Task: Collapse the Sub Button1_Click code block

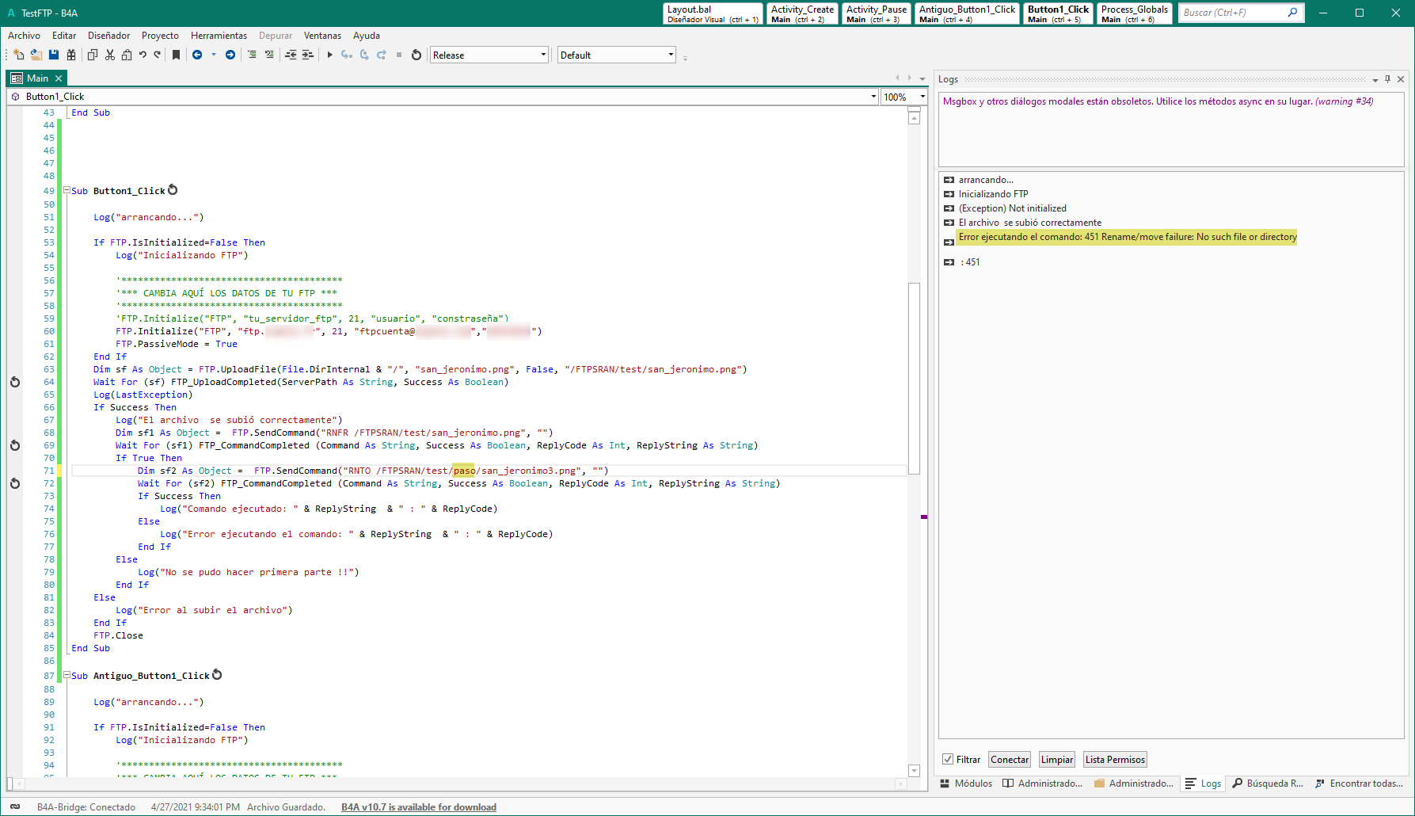Action: click(x=67, y=190)
